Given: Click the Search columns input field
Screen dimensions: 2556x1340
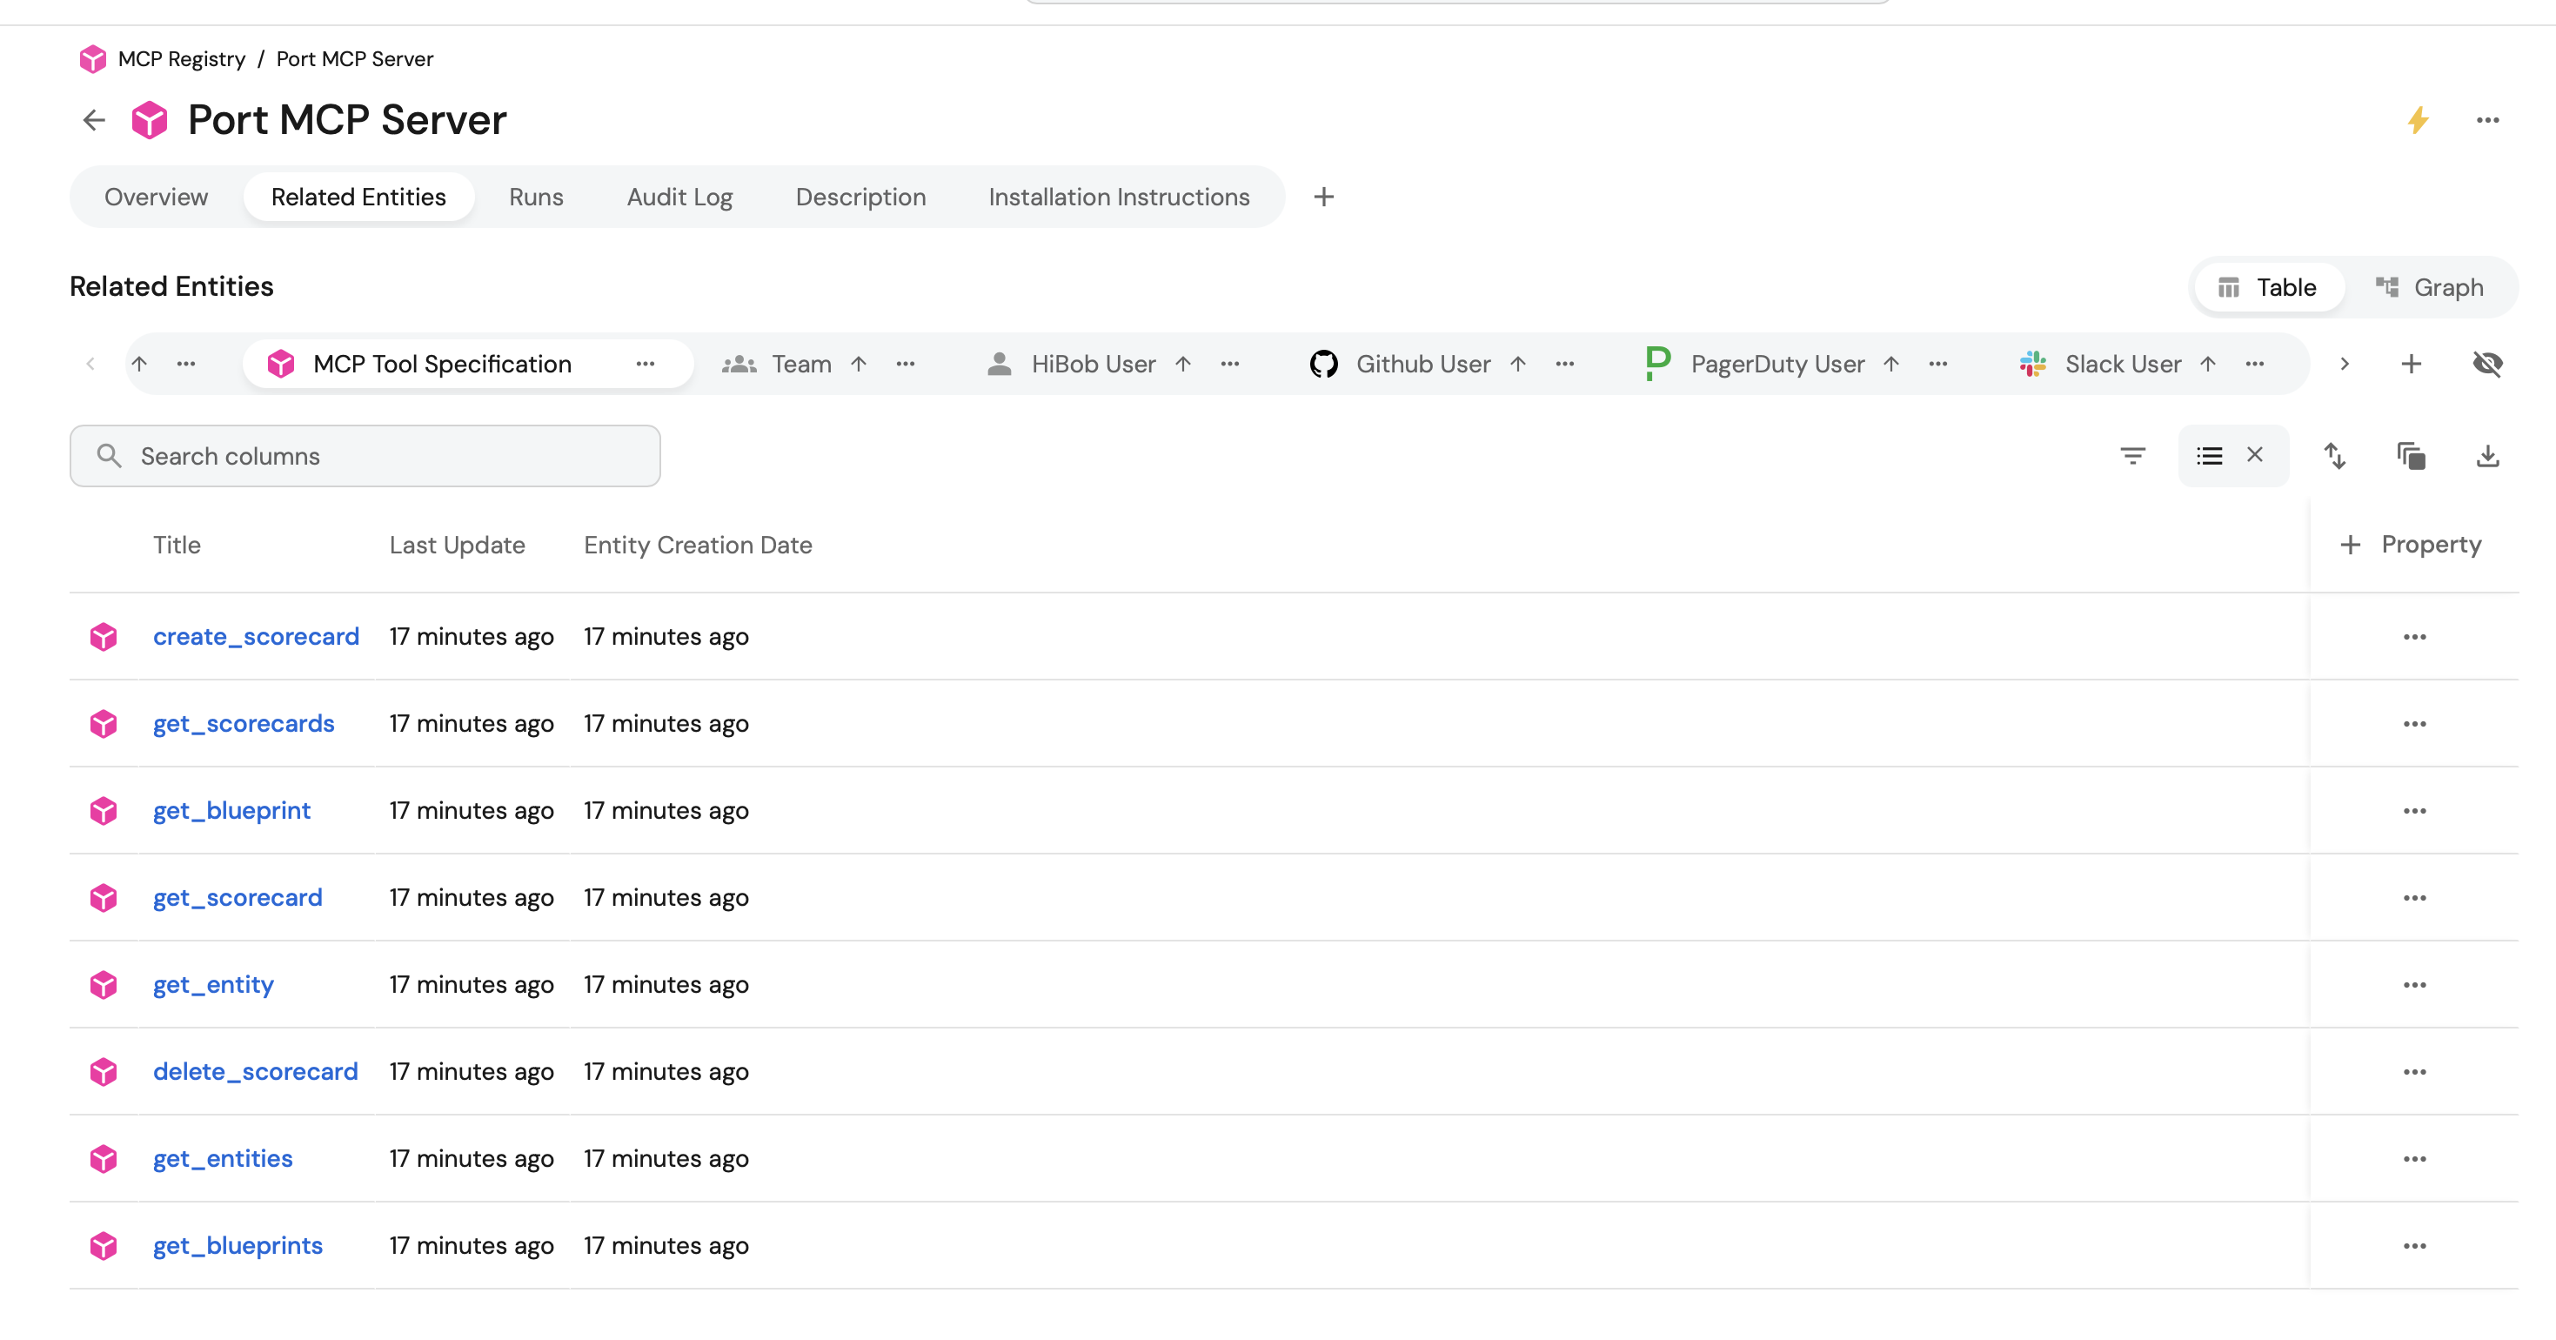Looking at the screenshot, I should click(x=365, y=456).
